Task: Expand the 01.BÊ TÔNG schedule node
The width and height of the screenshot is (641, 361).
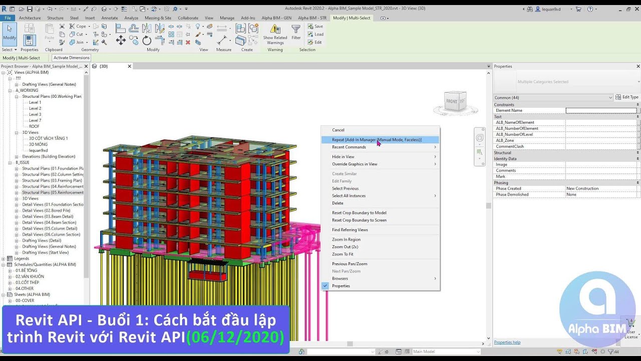Action: coord(10,270)
